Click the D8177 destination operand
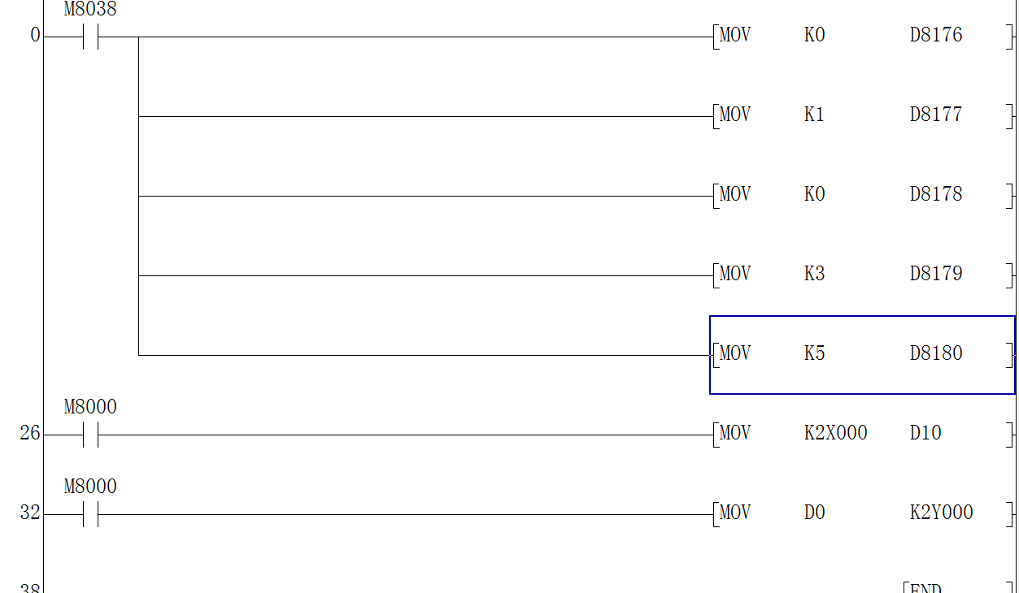Screen dimensions: 1019x593 [935, 115]
